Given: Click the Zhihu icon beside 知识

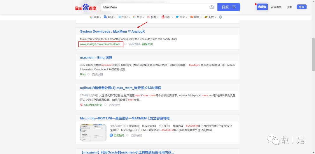Looking at the screenshot, I should [x=120, y=17].
